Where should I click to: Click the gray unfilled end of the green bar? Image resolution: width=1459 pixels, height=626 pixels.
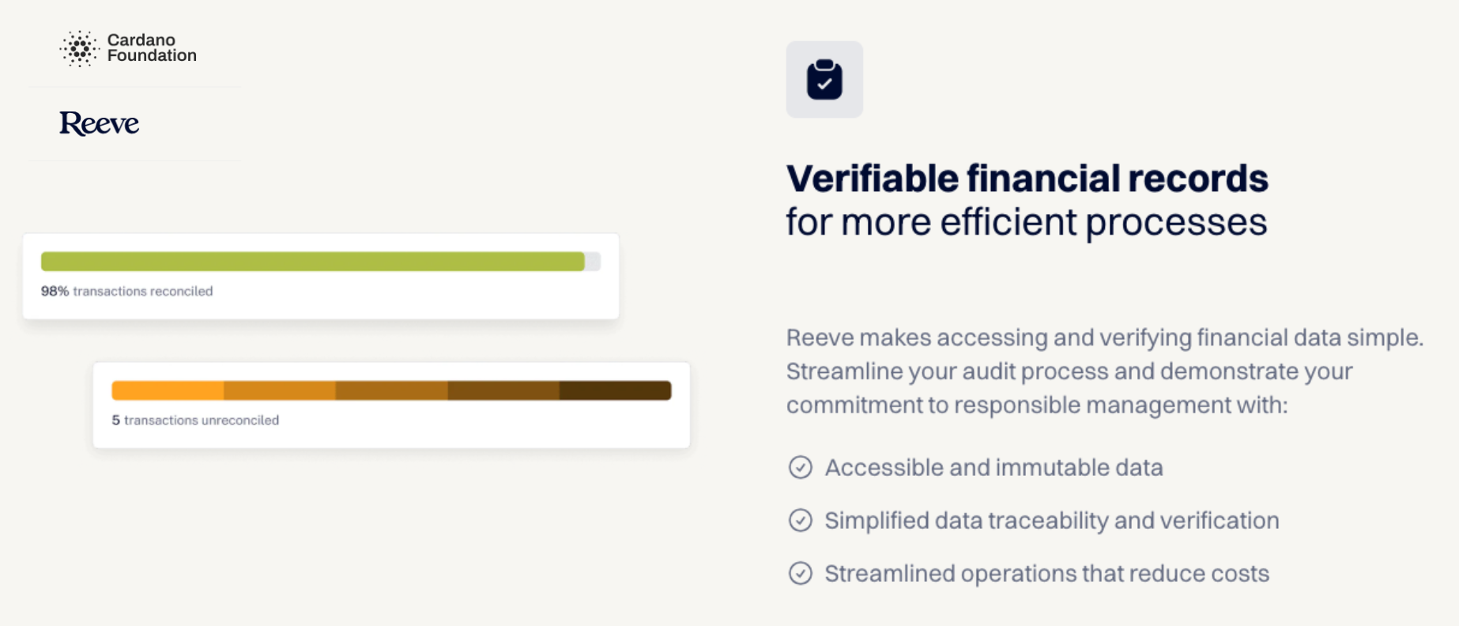click(593, 262)
